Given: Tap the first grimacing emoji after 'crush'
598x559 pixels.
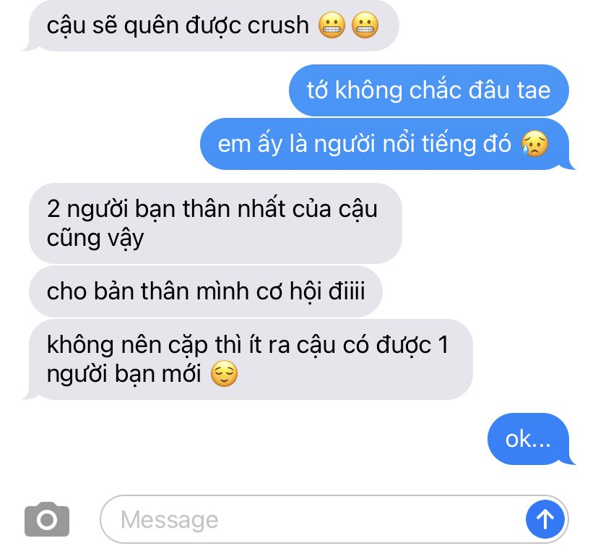Looking at the screenshot, I should coord(331,25).
